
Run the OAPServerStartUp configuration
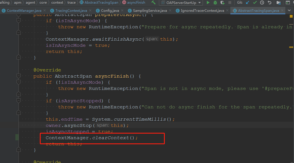pyautogui.click(x=208, y=3)
